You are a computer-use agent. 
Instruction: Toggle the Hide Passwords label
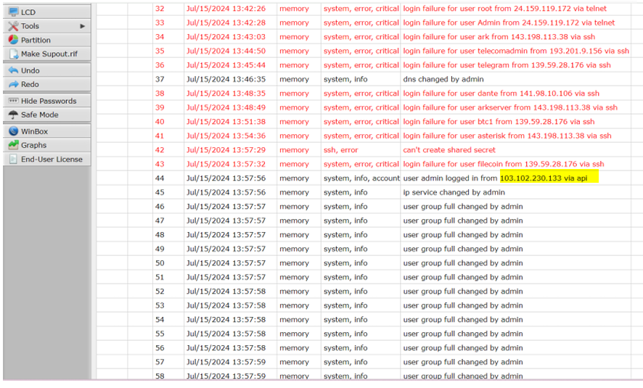(x=49, y=101)
